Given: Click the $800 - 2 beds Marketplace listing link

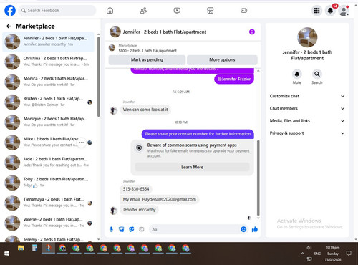Looking at the screenshot, I should coord(147,51).
